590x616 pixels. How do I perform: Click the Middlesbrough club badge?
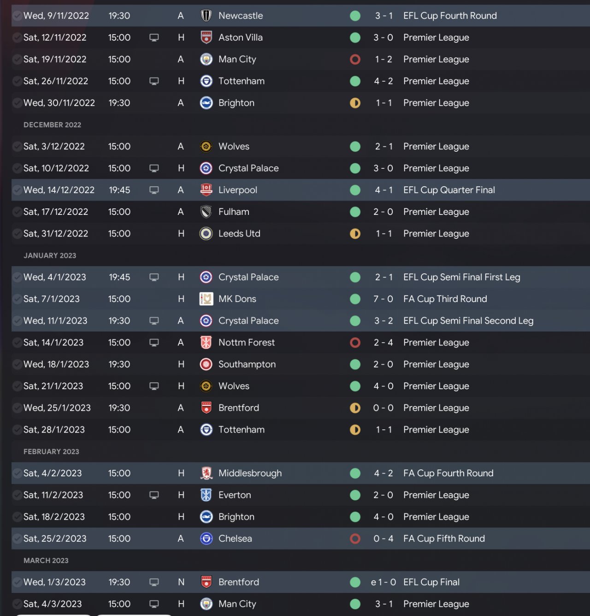tap(206, 473)
